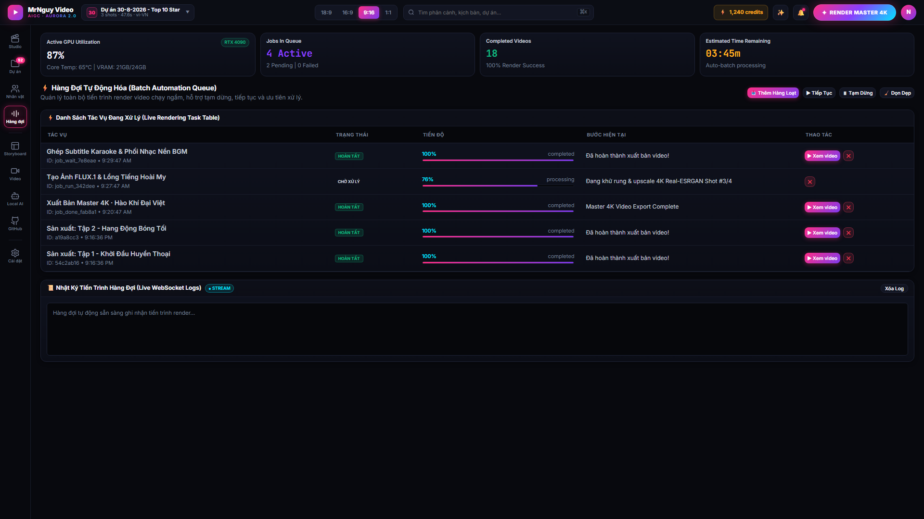Click the 76% progress bar
Screen dimensions: 924x519
pyautogui.click(x=498, y=185)
